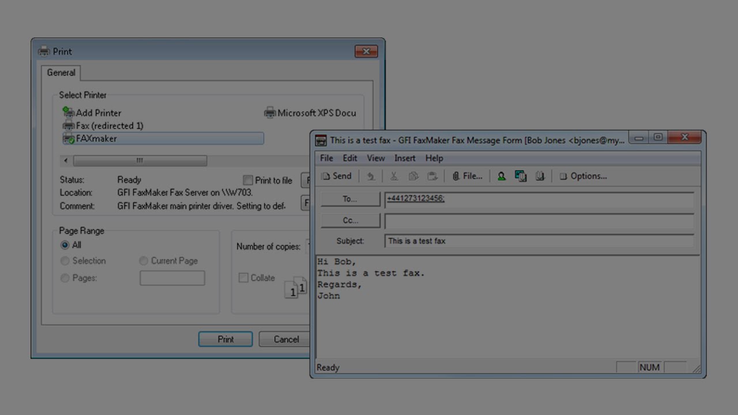Click the printer icon in Print title bar
Screen dimensions: 738x415
[x=44, y=51]
